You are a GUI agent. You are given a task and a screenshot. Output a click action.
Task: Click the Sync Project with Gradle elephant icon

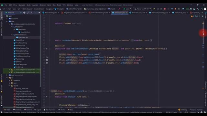[191, 9]
